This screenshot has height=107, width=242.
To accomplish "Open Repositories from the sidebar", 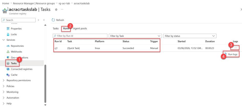I will point(17,46).
